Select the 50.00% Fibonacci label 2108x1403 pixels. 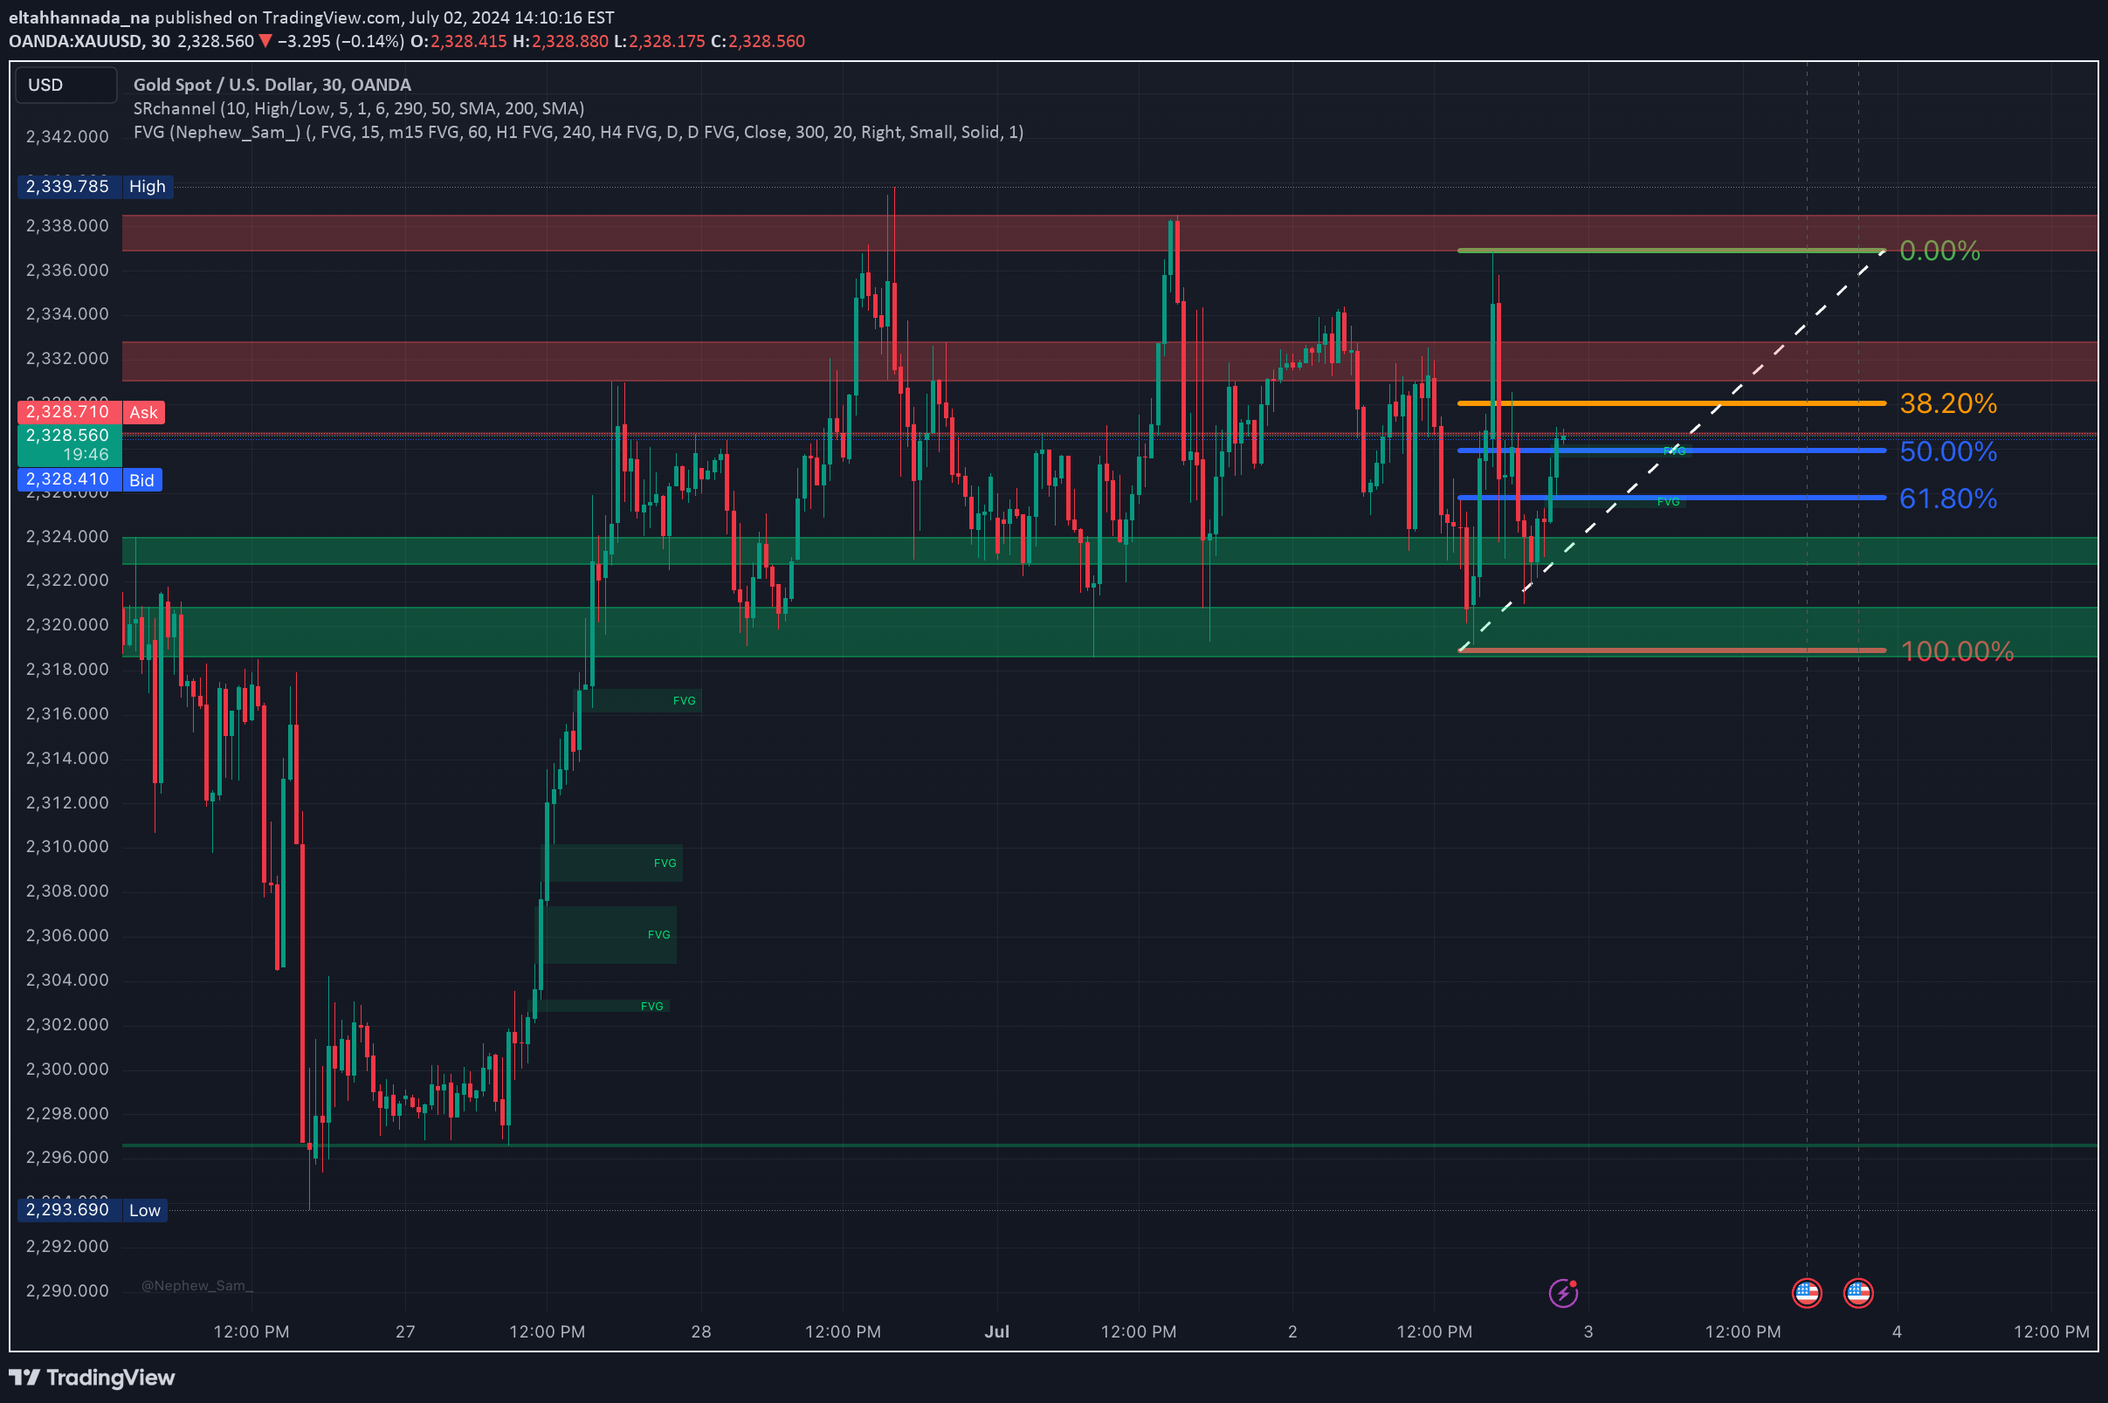click(x=1948, y=451)
